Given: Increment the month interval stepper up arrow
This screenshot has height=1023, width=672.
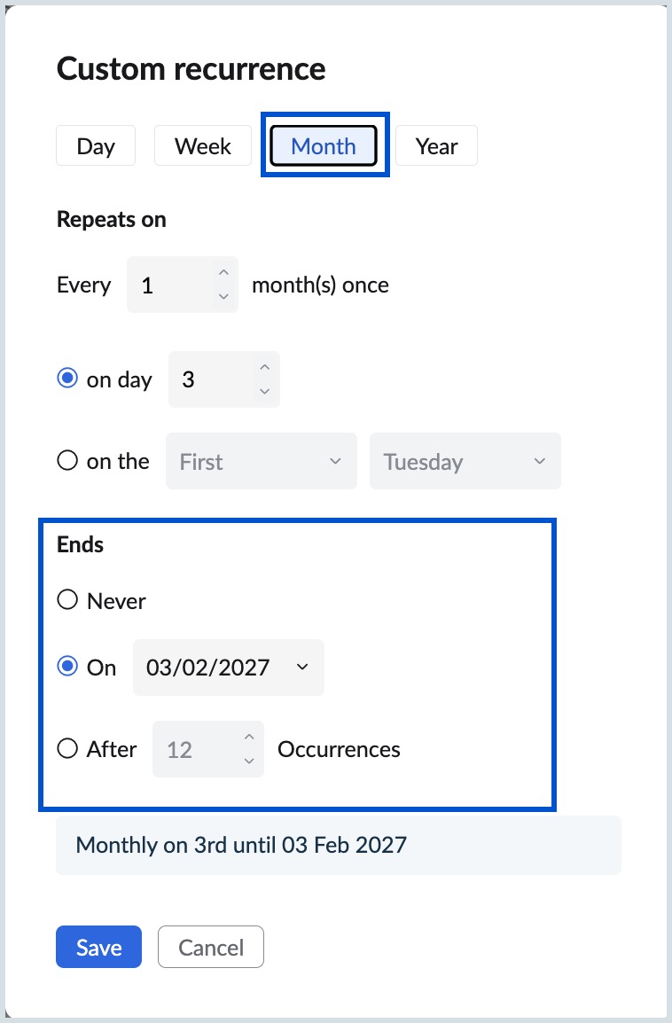Looking at the screenshot, I should tap(223, 274).
